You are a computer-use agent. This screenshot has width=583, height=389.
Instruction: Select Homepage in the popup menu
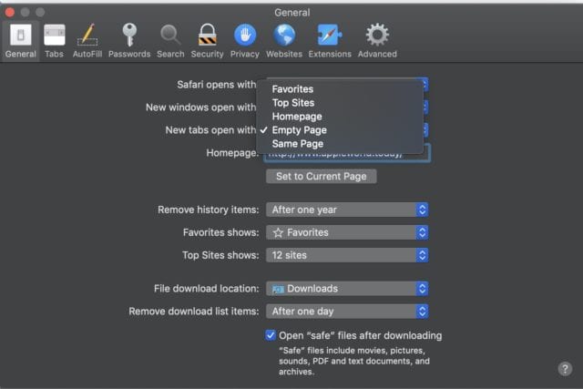296,117
